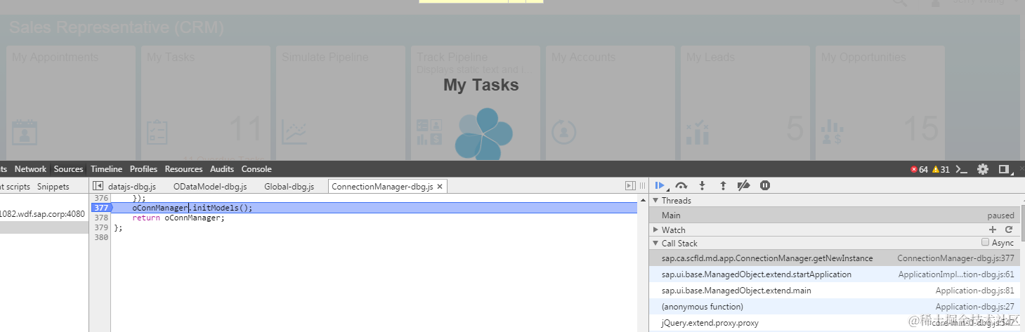This screenshot has height=332, width=1025.
Task: Open My Opportunities tile
Action: pyautogui.click(x=880, y=102)
